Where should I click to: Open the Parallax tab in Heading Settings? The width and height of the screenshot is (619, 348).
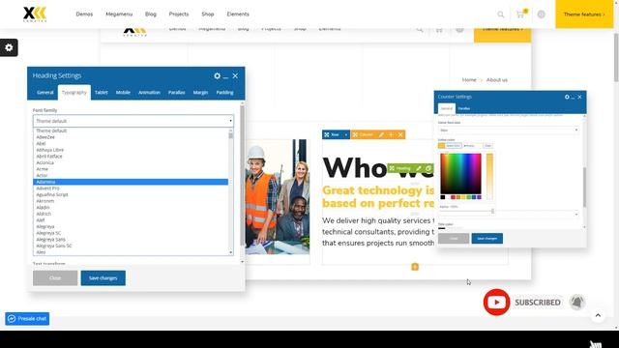click(176, 93)
